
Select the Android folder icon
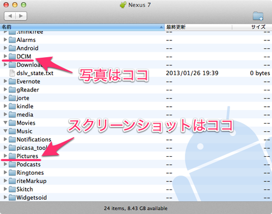(12, 48)
